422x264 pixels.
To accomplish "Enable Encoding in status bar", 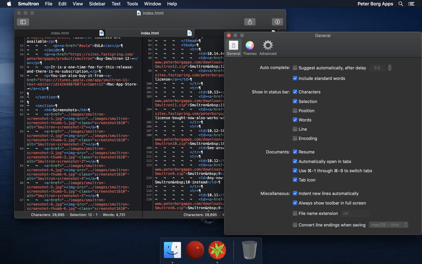I will [x=295, y=138].
